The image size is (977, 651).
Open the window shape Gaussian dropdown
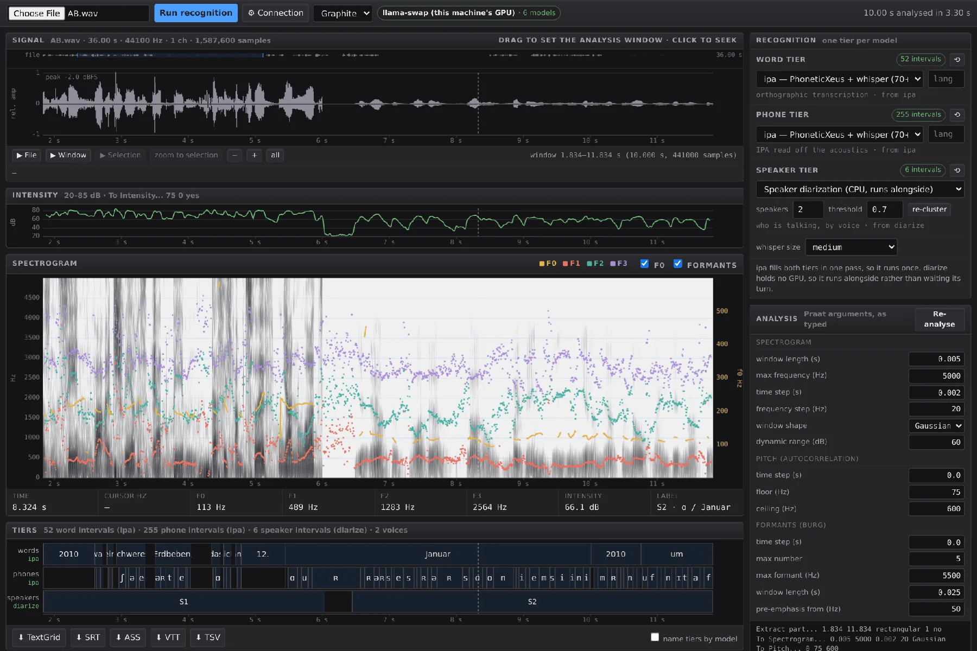tap(937, 426)
